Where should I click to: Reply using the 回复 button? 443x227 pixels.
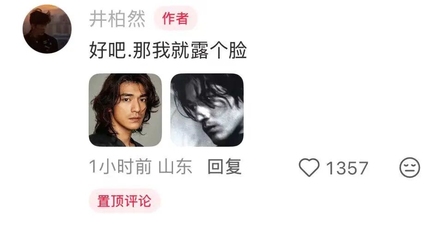click(225, 167)
